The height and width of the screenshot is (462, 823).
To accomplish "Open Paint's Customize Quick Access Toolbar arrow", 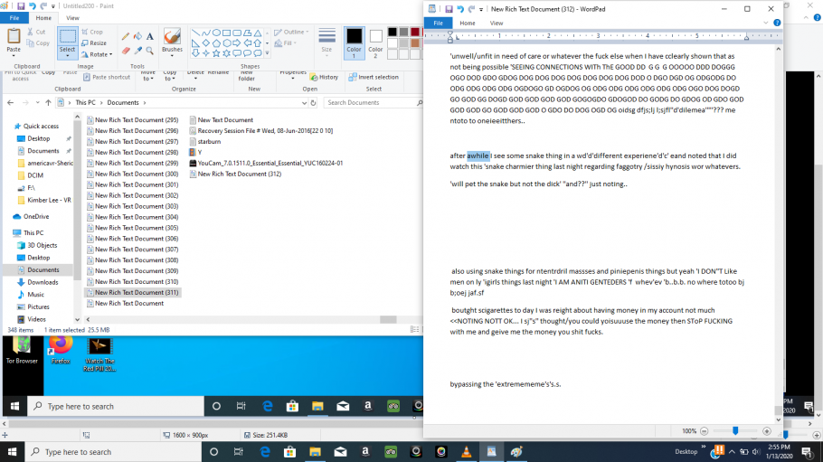I will pos(53,7).
